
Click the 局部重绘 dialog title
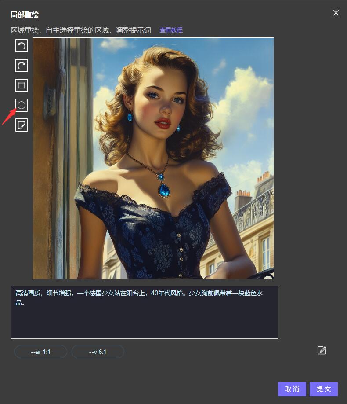(x=25, y=15)
